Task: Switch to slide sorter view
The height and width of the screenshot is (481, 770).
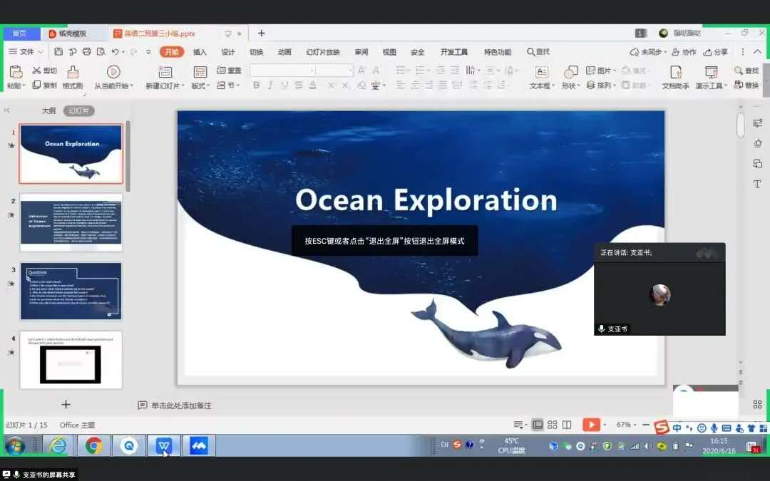Action: pyautogui.click(x=553, y=425)
